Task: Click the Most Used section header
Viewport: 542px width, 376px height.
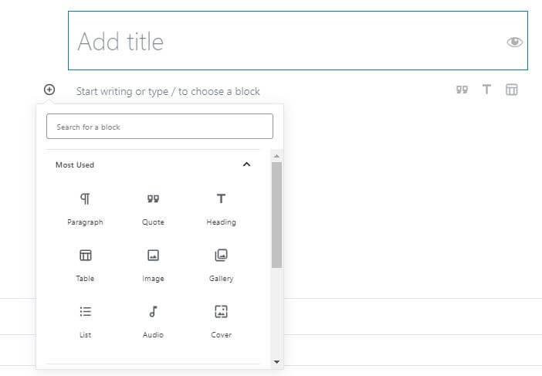Action: pyautogui.click(x=153, y=164)
